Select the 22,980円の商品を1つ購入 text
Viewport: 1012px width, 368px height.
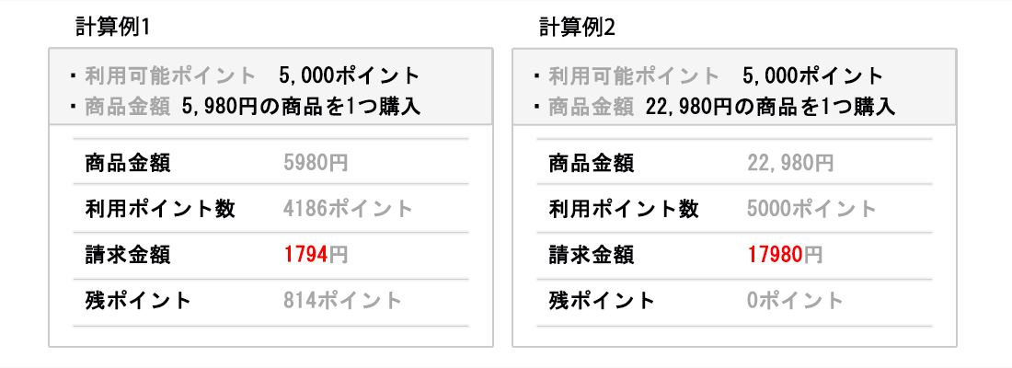771,107
